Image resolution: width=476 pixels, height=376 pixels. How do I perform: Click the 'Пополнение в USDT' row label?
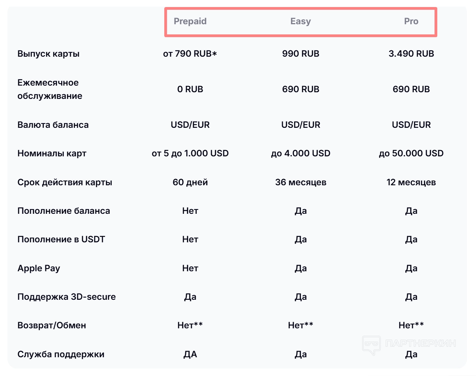tap(61, 239)
